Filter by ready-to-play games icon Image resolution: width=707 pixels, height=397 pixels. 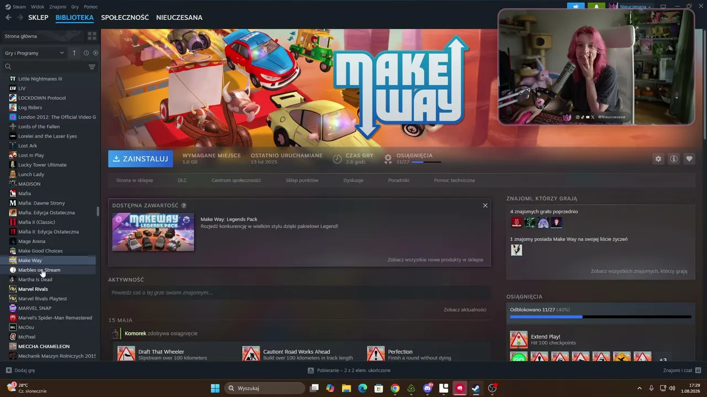pos(96,53)
